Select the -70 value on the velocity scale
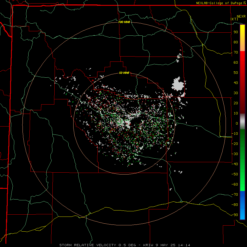 [235, 195]
